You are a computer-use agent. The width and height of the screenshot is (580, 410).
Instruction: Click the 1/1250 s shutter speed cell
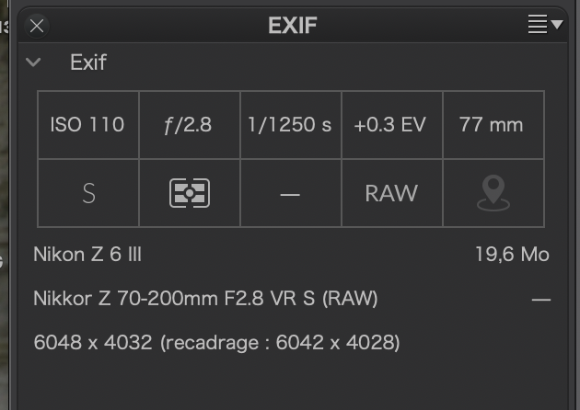[x=291, y=125]
